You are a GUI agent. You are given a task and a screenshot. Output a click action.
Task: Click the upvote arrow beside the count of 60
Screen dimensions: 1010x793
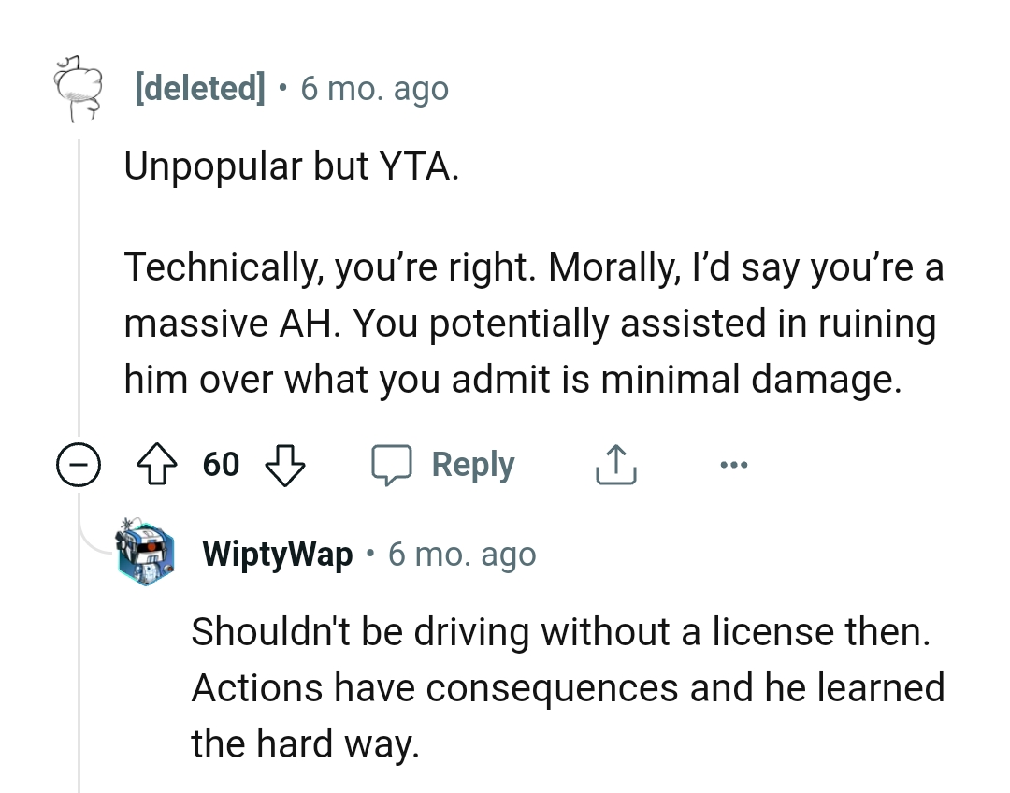[x=158, y=464]
